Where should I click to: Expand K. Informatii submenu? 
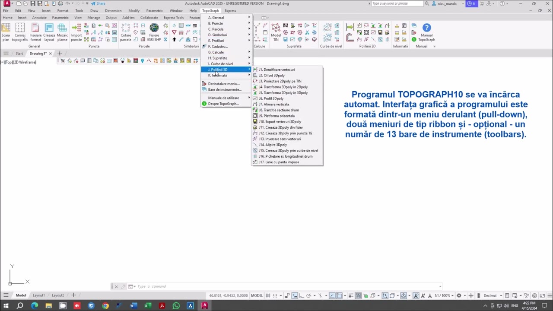pos(226,75)
